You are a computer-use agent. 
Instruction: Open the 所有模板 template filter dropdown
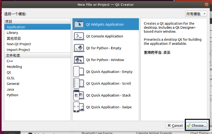click(x=196, y=14)
